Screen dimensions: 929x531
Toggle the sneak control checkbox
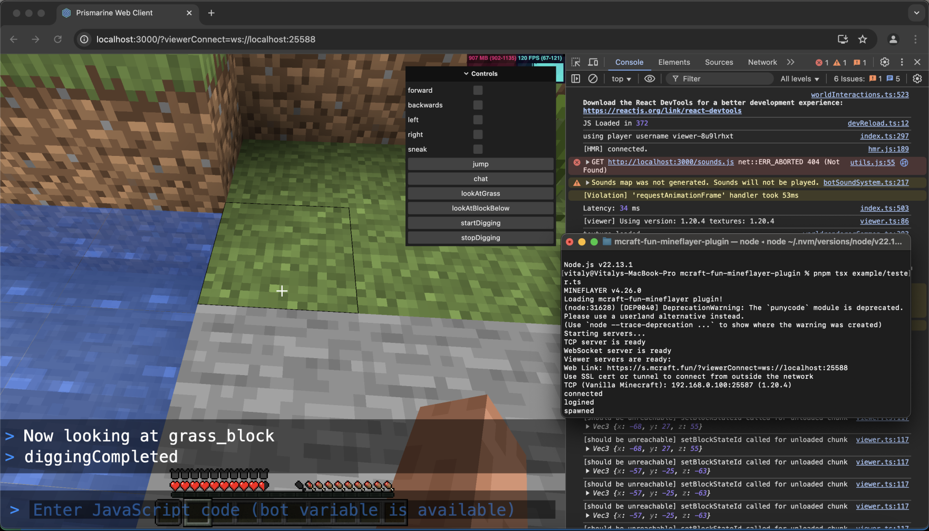click(x=478, y=149)
